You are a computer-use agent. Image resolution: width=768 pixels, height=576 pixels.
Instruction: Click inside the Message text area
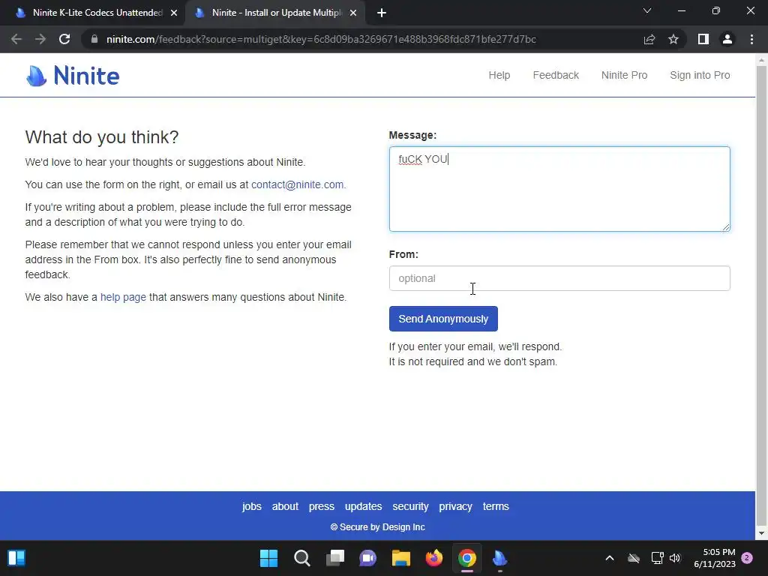coord(559,189)
